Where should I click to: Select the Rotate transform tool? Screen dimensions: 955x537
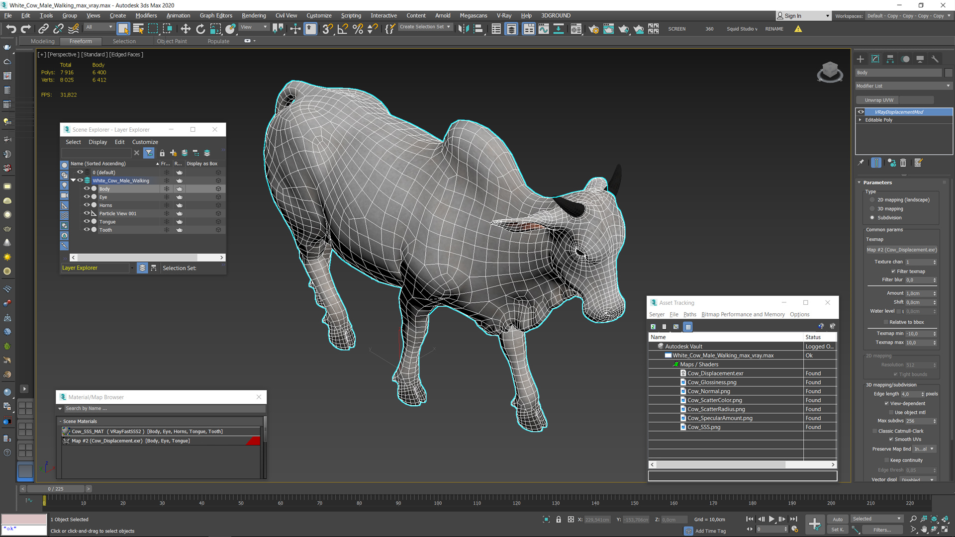click(x=200, y=29)
